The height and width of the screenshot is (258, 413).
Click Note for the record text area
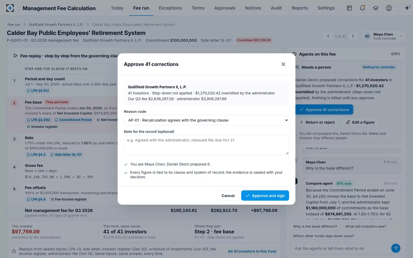pyautogui.click(x=206, y=145)
